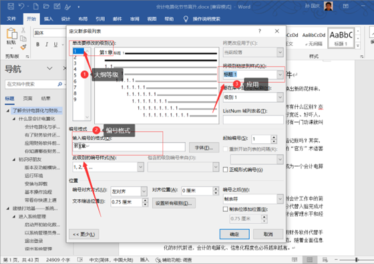Image resolution: width=374 pixels, height=264 pixels.
Task: Click the 输入编号的格式 text field
Action: (129, 147)
